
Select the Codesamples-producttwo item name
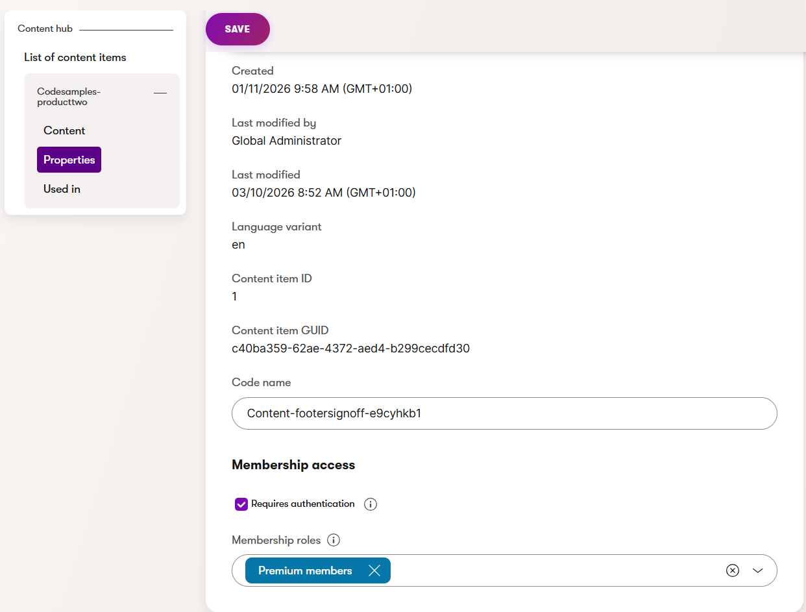click(x=68, y=96)
